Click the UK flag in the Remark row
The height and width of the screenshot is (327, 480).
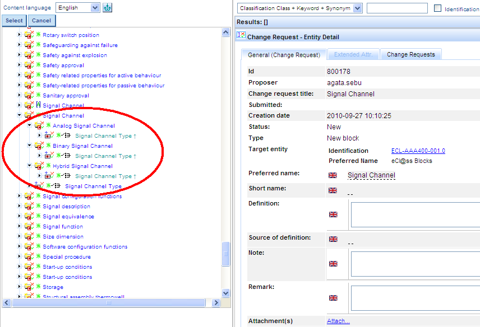pyautogui.click(x=333, y=298)
